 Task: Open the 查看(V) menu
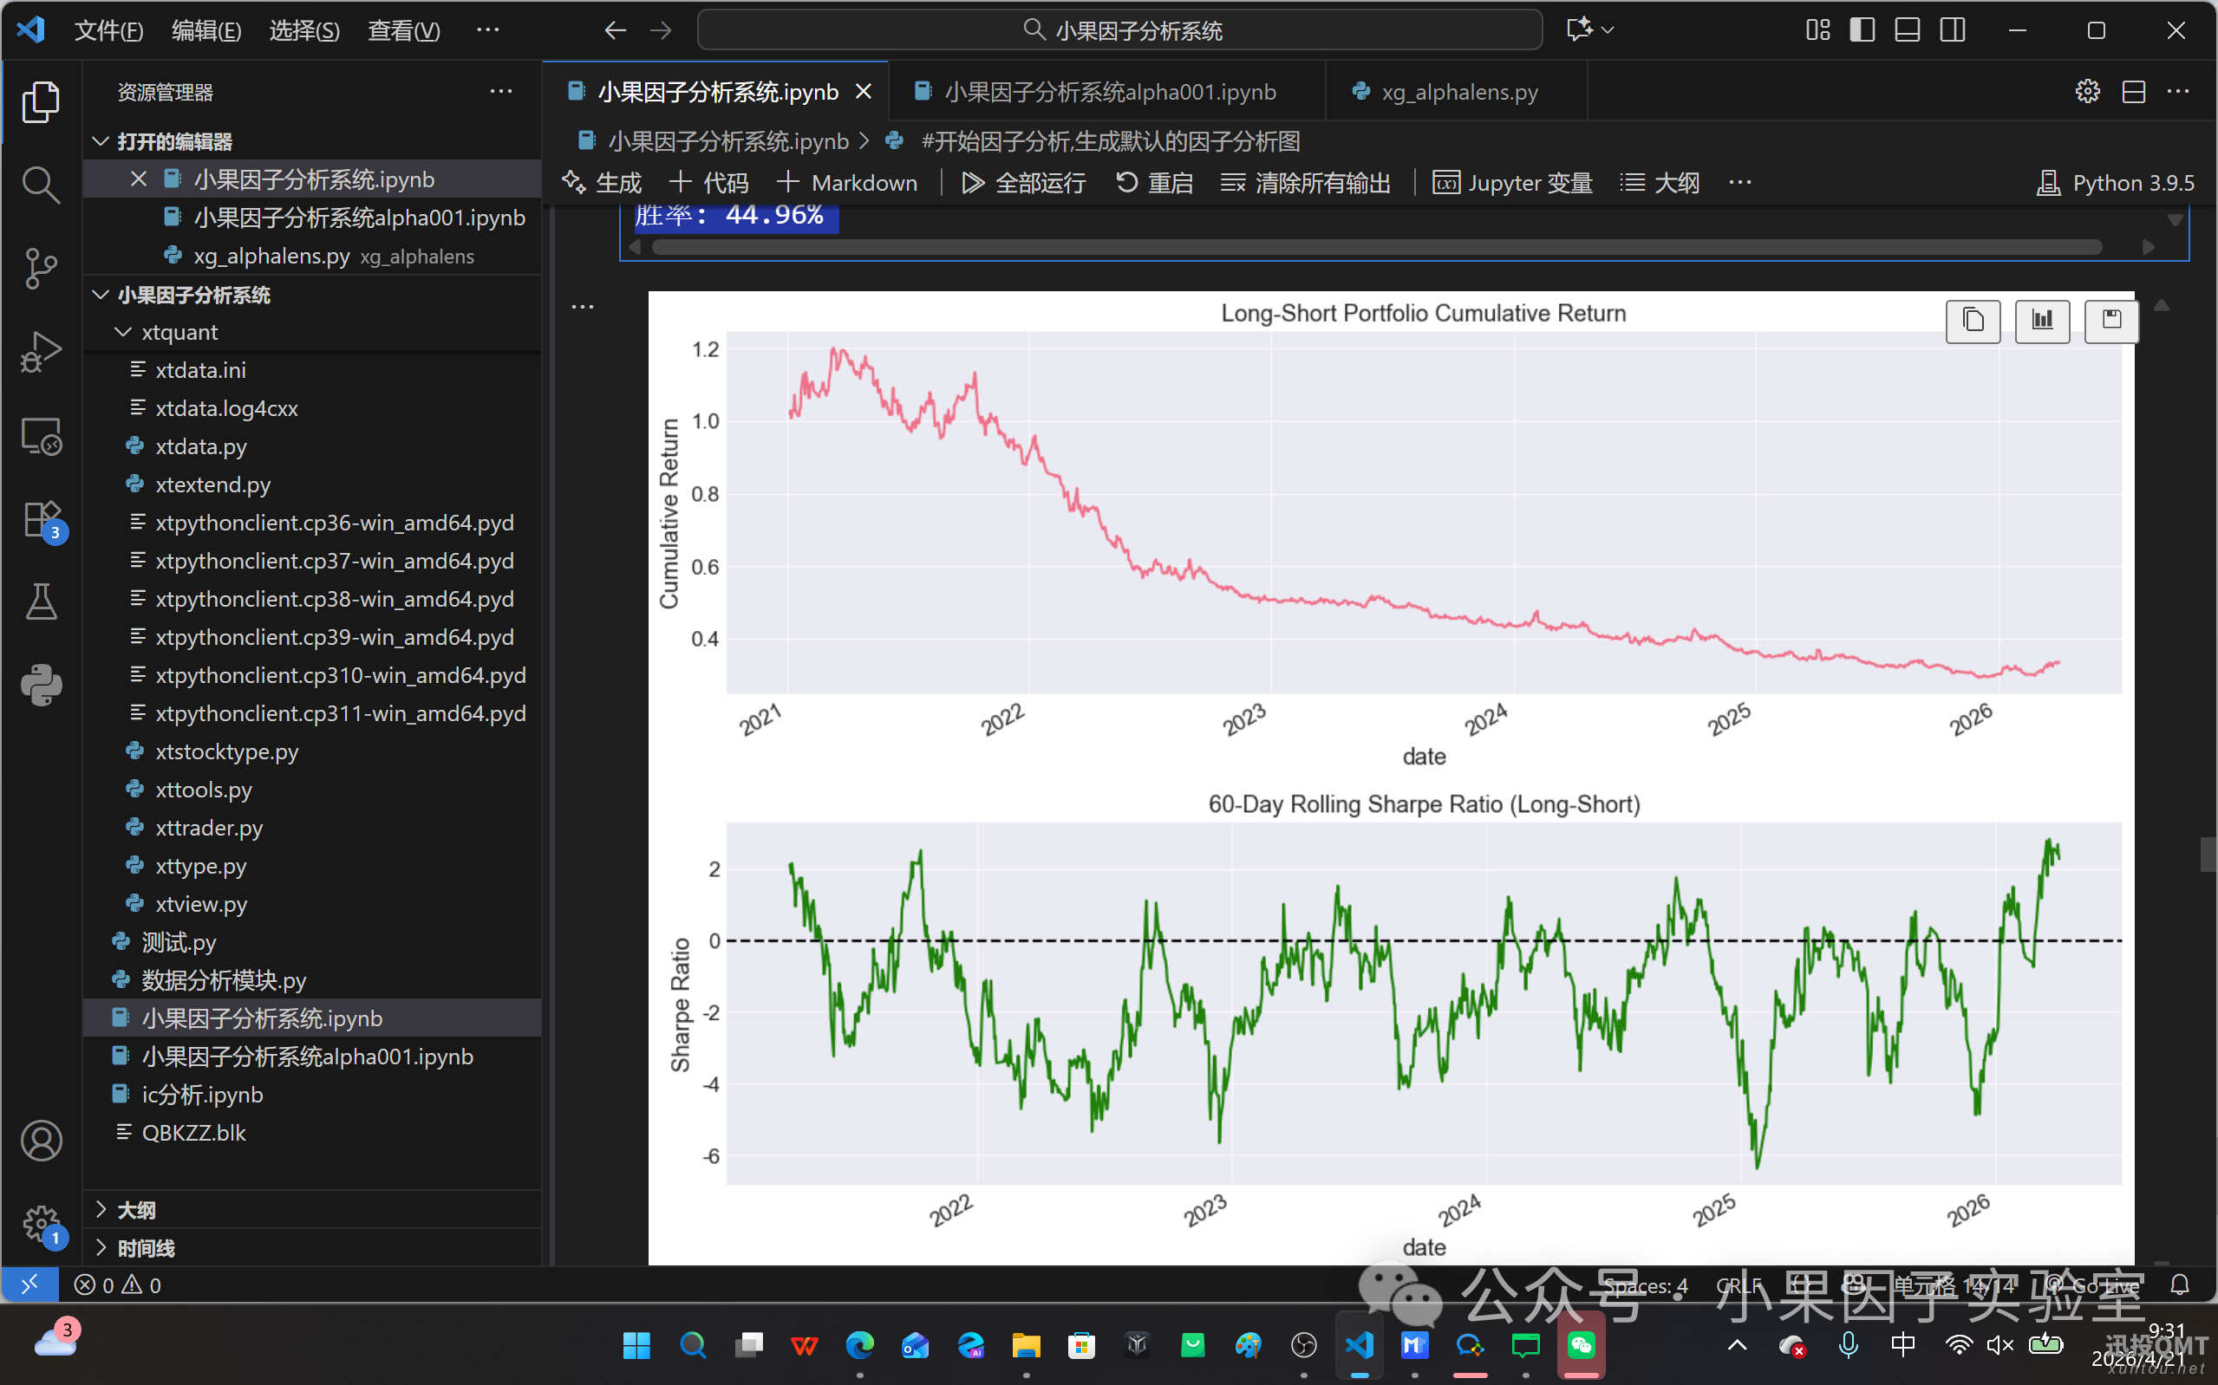click(x=403, y=30)
